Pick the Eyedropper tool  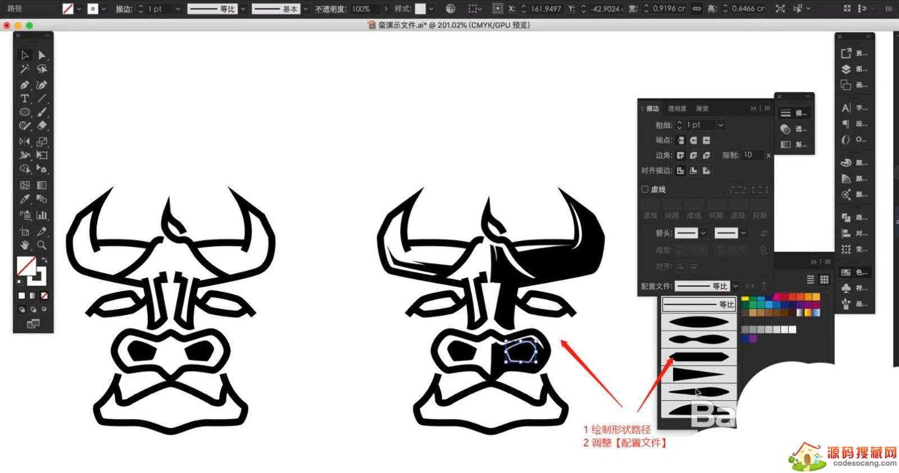pos(24,199)
